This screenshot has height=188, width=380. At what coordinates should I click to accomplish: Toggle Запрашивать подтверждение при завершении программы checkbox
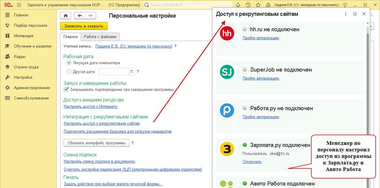(x=66, y=90)
